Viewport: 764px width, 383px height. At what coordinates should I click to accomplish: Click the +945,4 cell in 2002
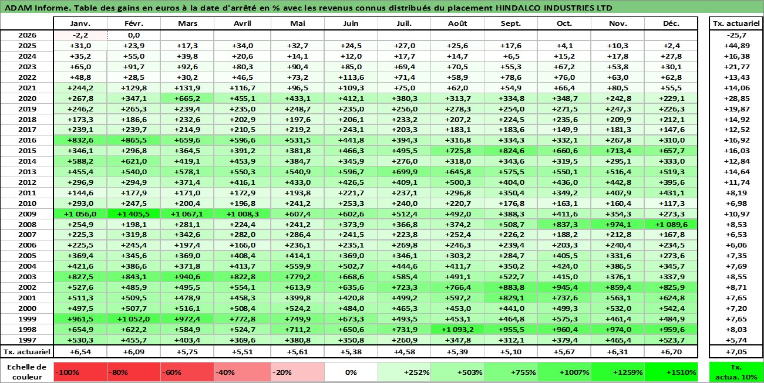point(564,287)
